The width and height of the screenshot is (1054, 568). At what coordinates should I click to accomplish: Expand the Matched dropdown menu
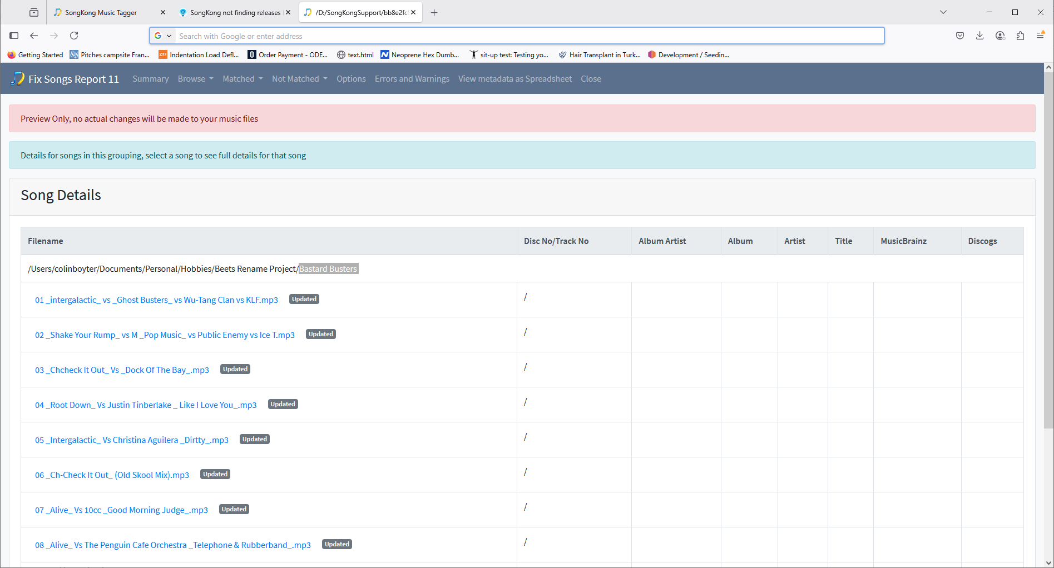click(243, 79)
